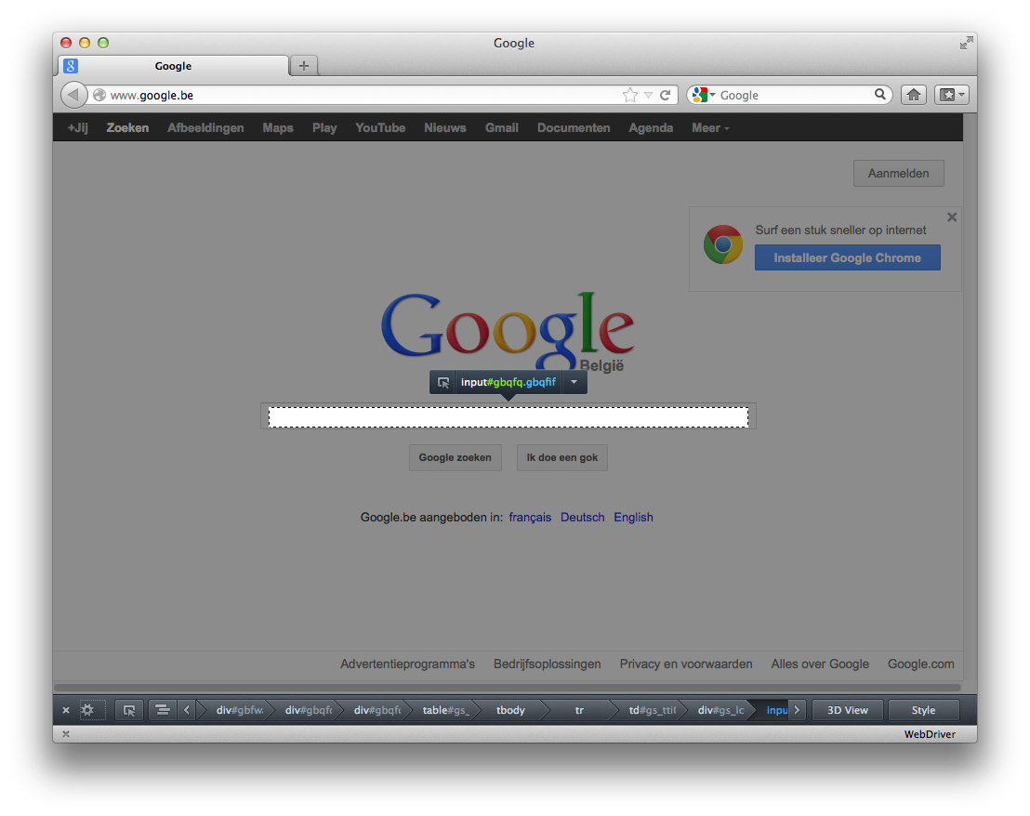Click the horizontal page scrollbar

tap(508, 688)
